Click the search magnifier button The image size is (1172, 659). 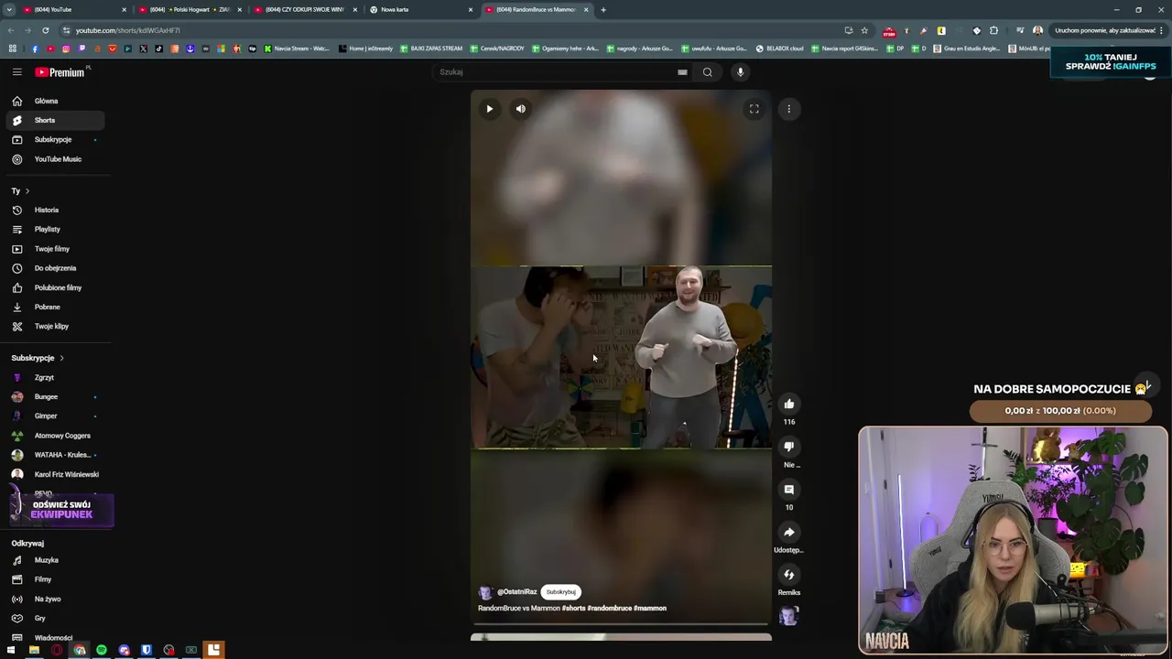pyautogui.click(x=707, y=71)
